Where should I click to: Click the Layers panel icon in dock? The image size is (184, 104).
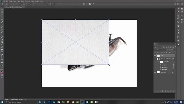178,45
